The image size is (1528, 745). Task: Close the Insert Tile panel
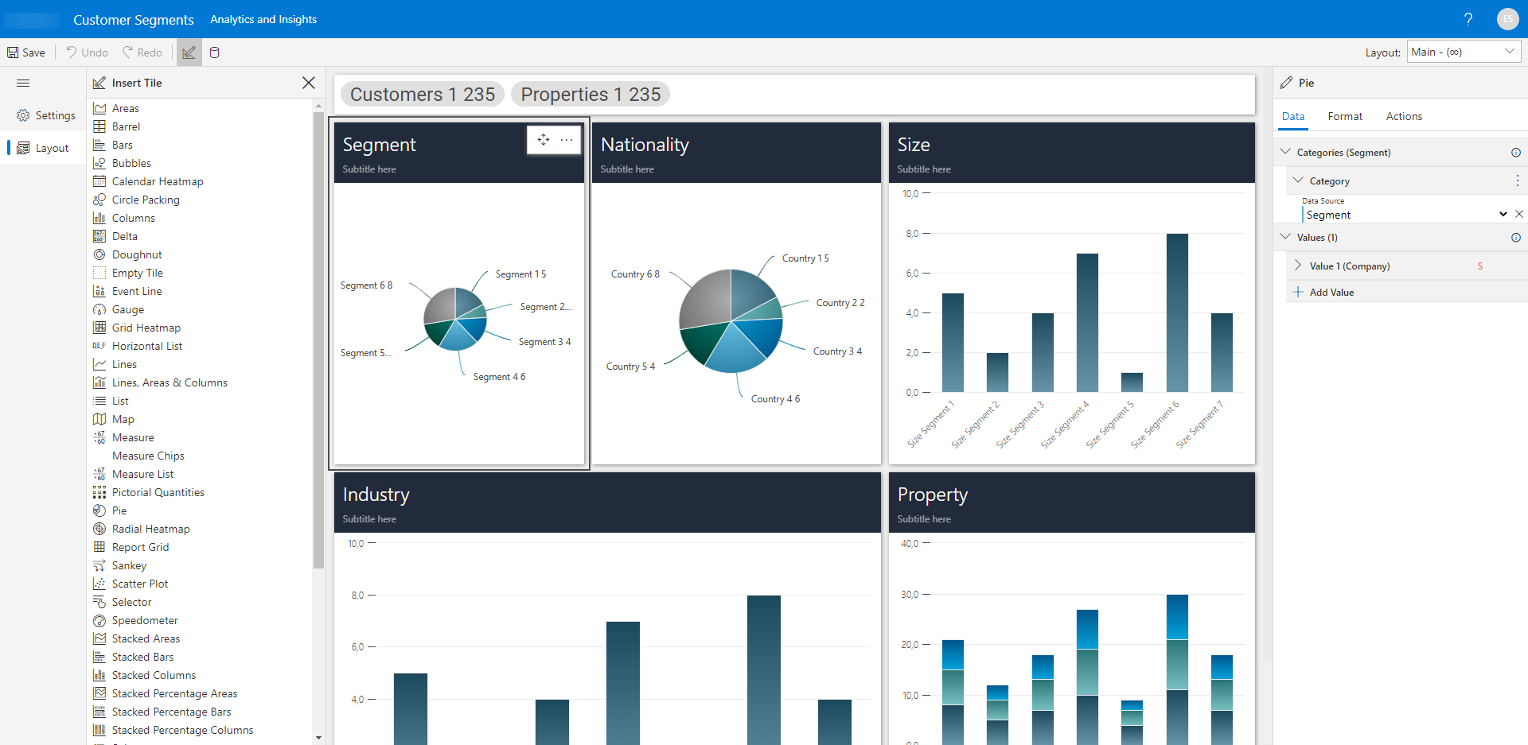(x=309, y=83)
